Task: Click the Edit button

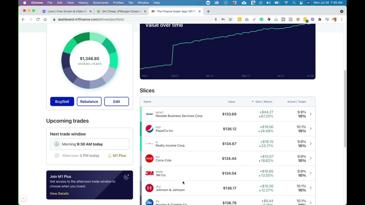Action: (117, 102)
